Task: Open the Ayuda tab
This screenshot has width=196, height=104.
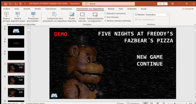Action: (x=143, y=9)
